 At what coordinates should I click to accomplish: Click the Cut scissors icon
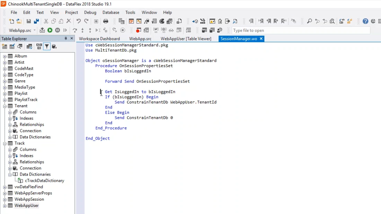point(46,21)
